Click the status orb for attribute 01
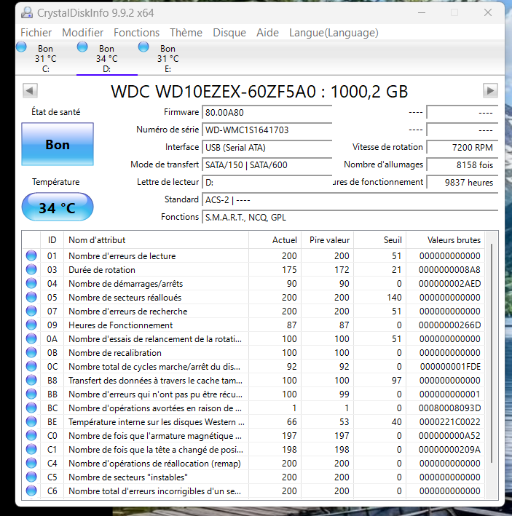This screenshot has width=512, height=516. [x=31, y=255]
